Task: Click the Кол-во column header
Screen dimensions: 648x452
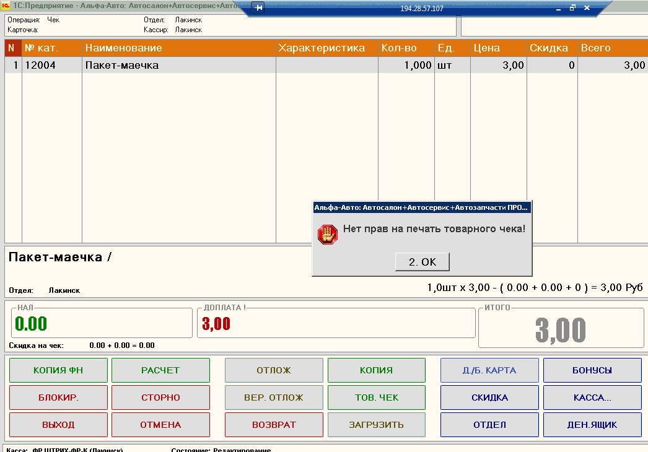Action: [x=406, y=48]
